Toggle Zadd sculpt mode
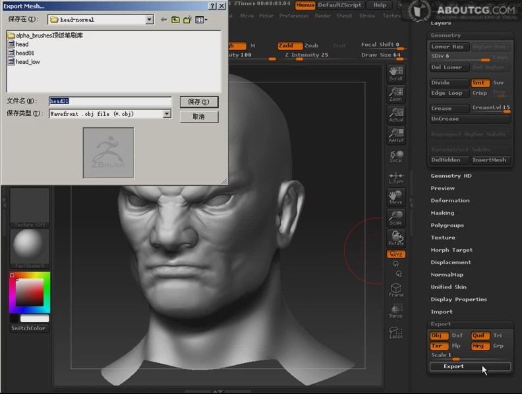Viewport: 522px width, 394px height. point(289,45)
